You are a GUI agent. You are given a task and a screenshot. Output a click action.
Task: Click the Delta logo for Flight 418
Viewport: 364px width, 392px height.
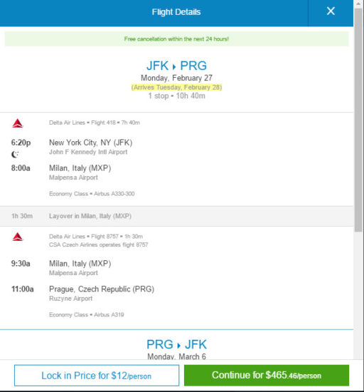(x=18, y=123)
